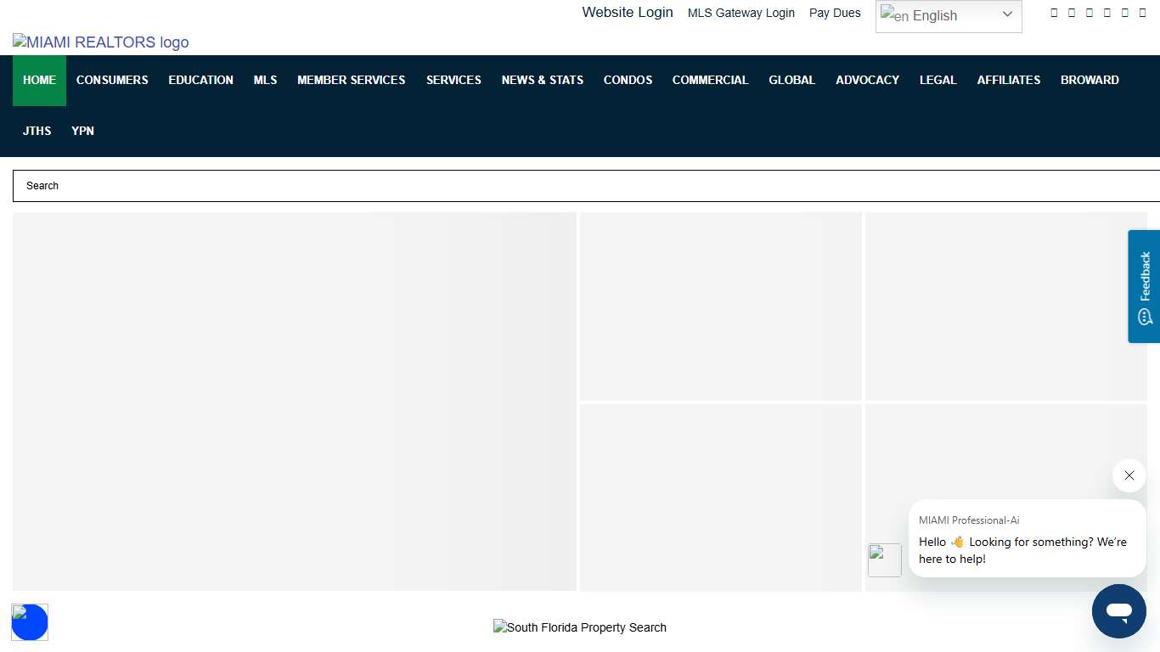Select the Home navigation tab
The width and height of the screenshot is (1160, 652).
[x=39, y=80]
